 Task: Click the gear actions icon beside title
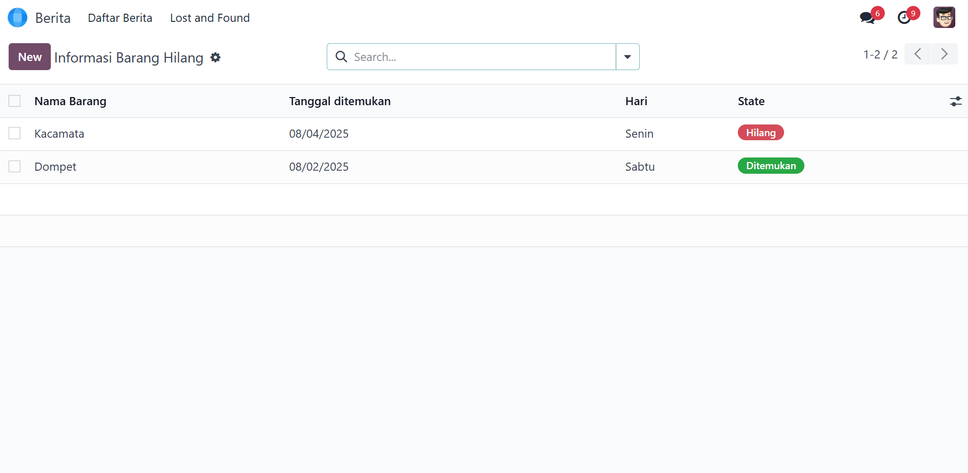[x=215, y=57]
